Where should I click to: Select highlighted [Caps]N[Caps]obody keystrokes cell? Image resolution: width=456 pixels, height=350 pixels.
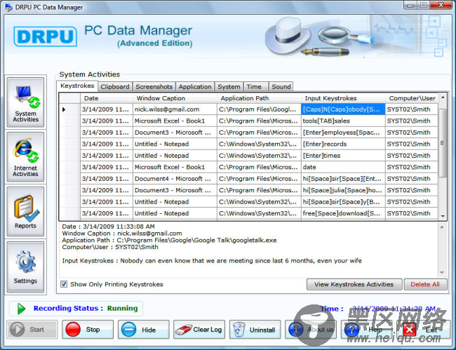343,109
